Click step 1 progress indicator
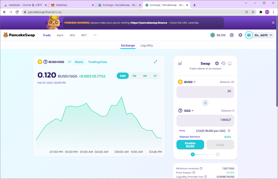The height and width of the screenshot is (179, 278). tap(193, 154)
